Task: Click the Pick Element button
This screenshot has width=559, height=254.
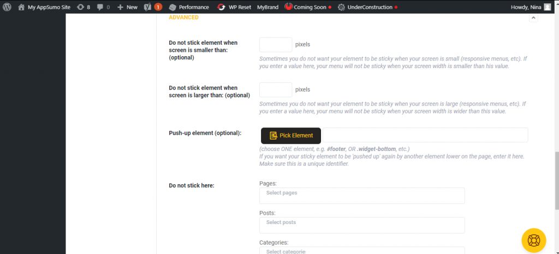Action: tap(291, 136)
